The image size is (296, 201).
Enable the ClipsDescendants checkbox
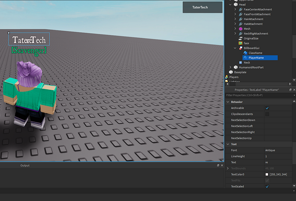pos(267,114)
